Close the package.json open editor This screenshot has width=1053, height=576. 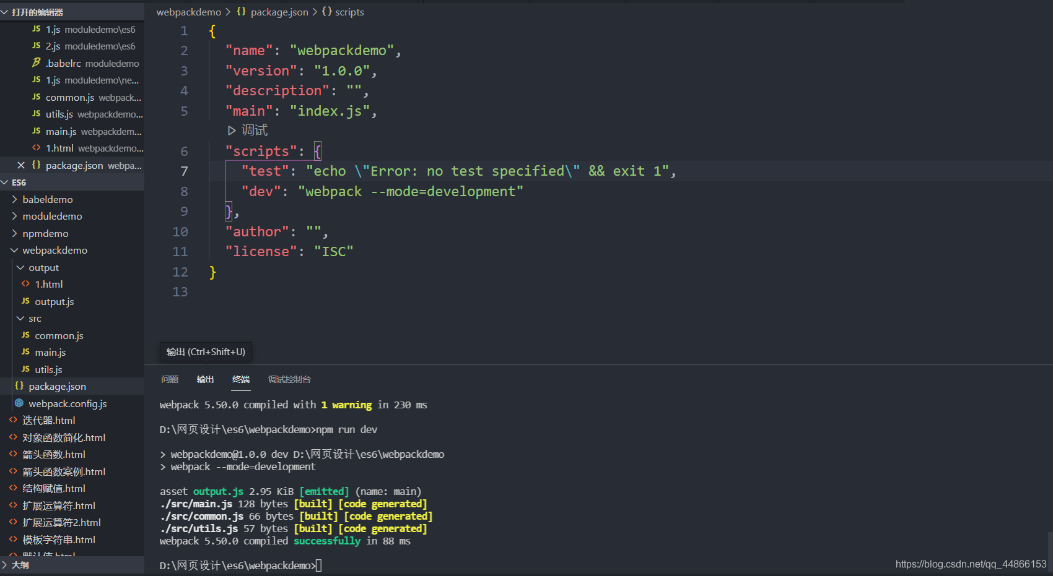(x=20, y=165)
